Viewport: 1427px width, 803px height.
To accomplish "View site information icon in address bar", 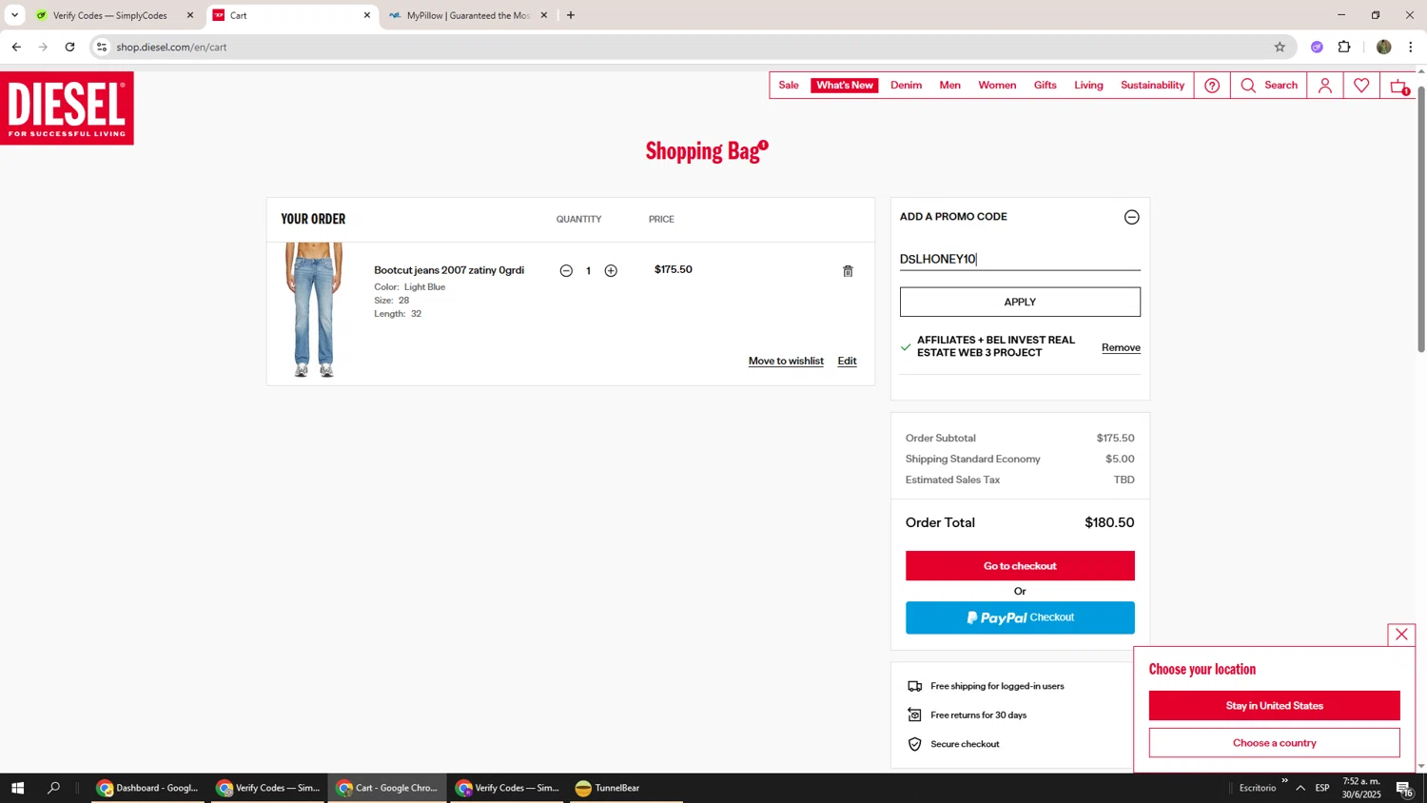I will [x=102, y=47].
